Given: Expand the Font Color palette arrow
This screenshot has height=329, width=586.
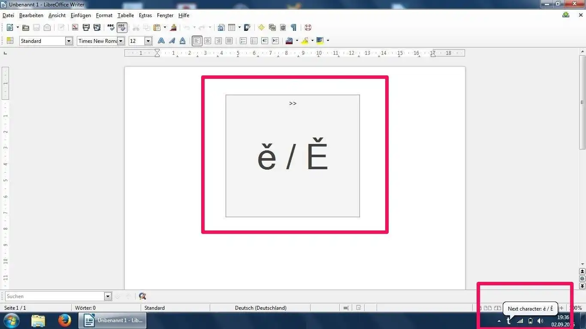Looking at the screenshot, I should pos(297,41).
